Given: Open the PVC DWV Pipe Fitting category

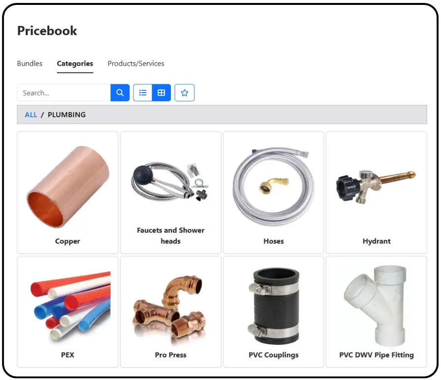Looking at the screenshot, I should [376, 312].
